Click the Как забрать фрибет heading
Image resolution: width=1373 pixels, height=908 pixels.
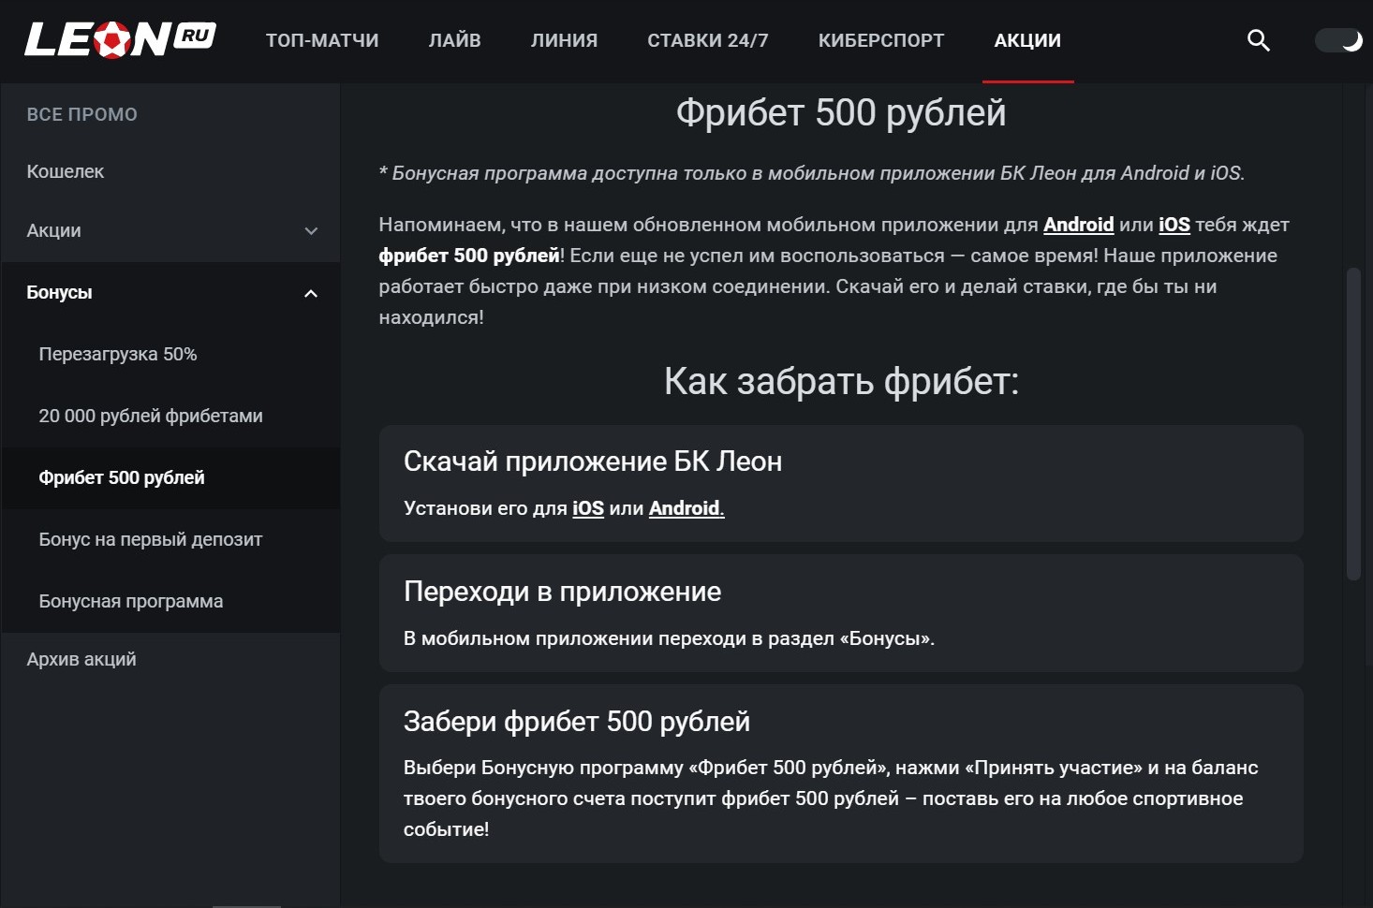point(841,382)
